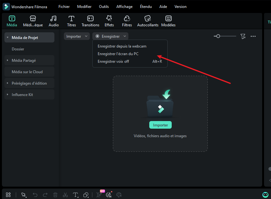The height and width of the screenshot is (199, 271).
Task: Open the Audio library tab icon
Action: [54, 19]
